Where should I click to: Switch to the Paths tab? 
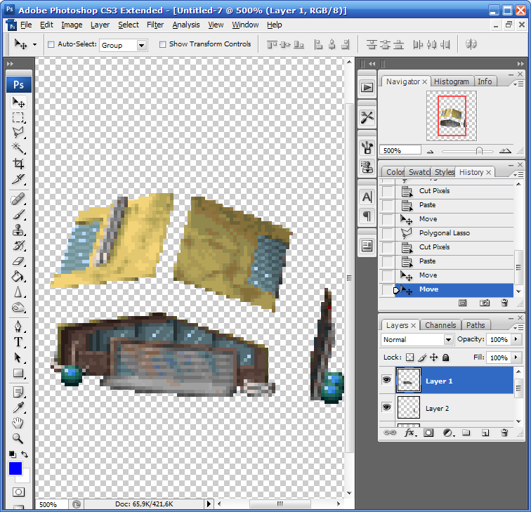coord(476,325)
